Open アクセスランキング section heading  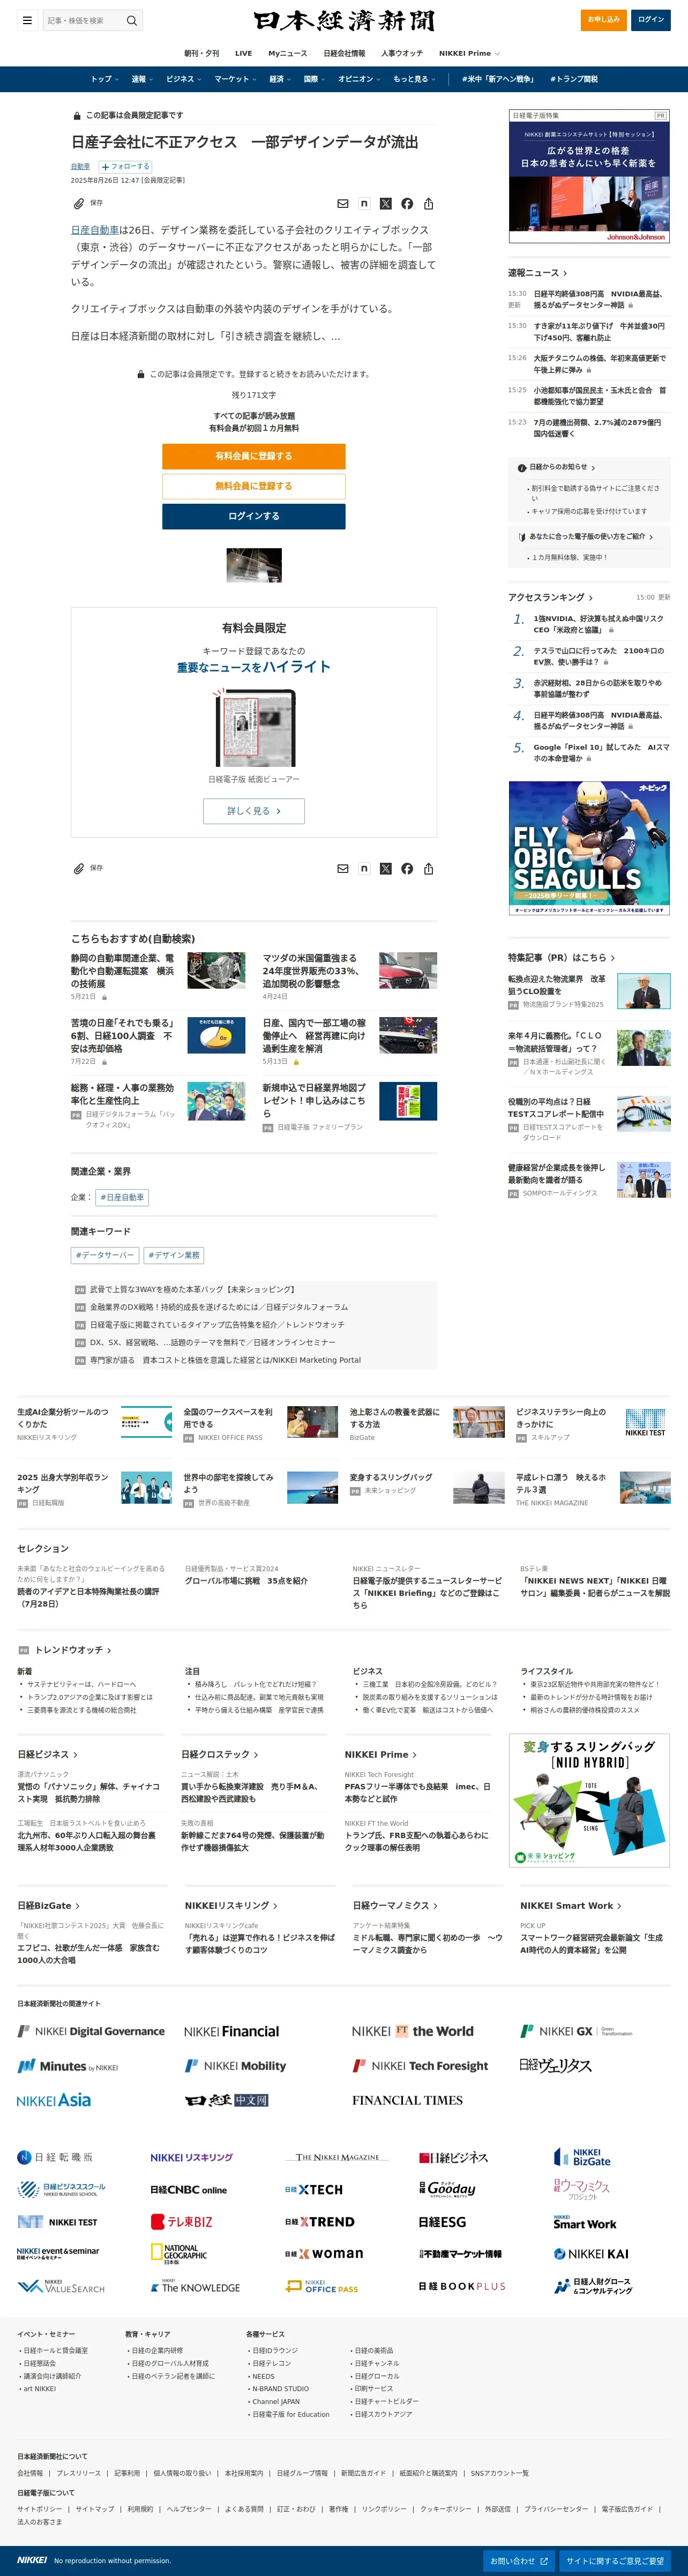pyautogui.click(x=550, y=597)
